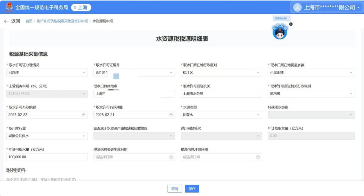Open the 取水口所在地街道乡镇 dropdown showing 小昆山镇
This screenshot has height=196, width=364.
pos(352,72)
